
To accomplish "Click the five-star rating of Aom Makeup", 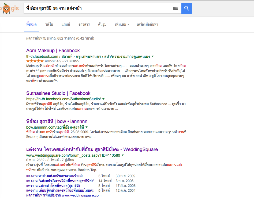I will click(35, 61).
